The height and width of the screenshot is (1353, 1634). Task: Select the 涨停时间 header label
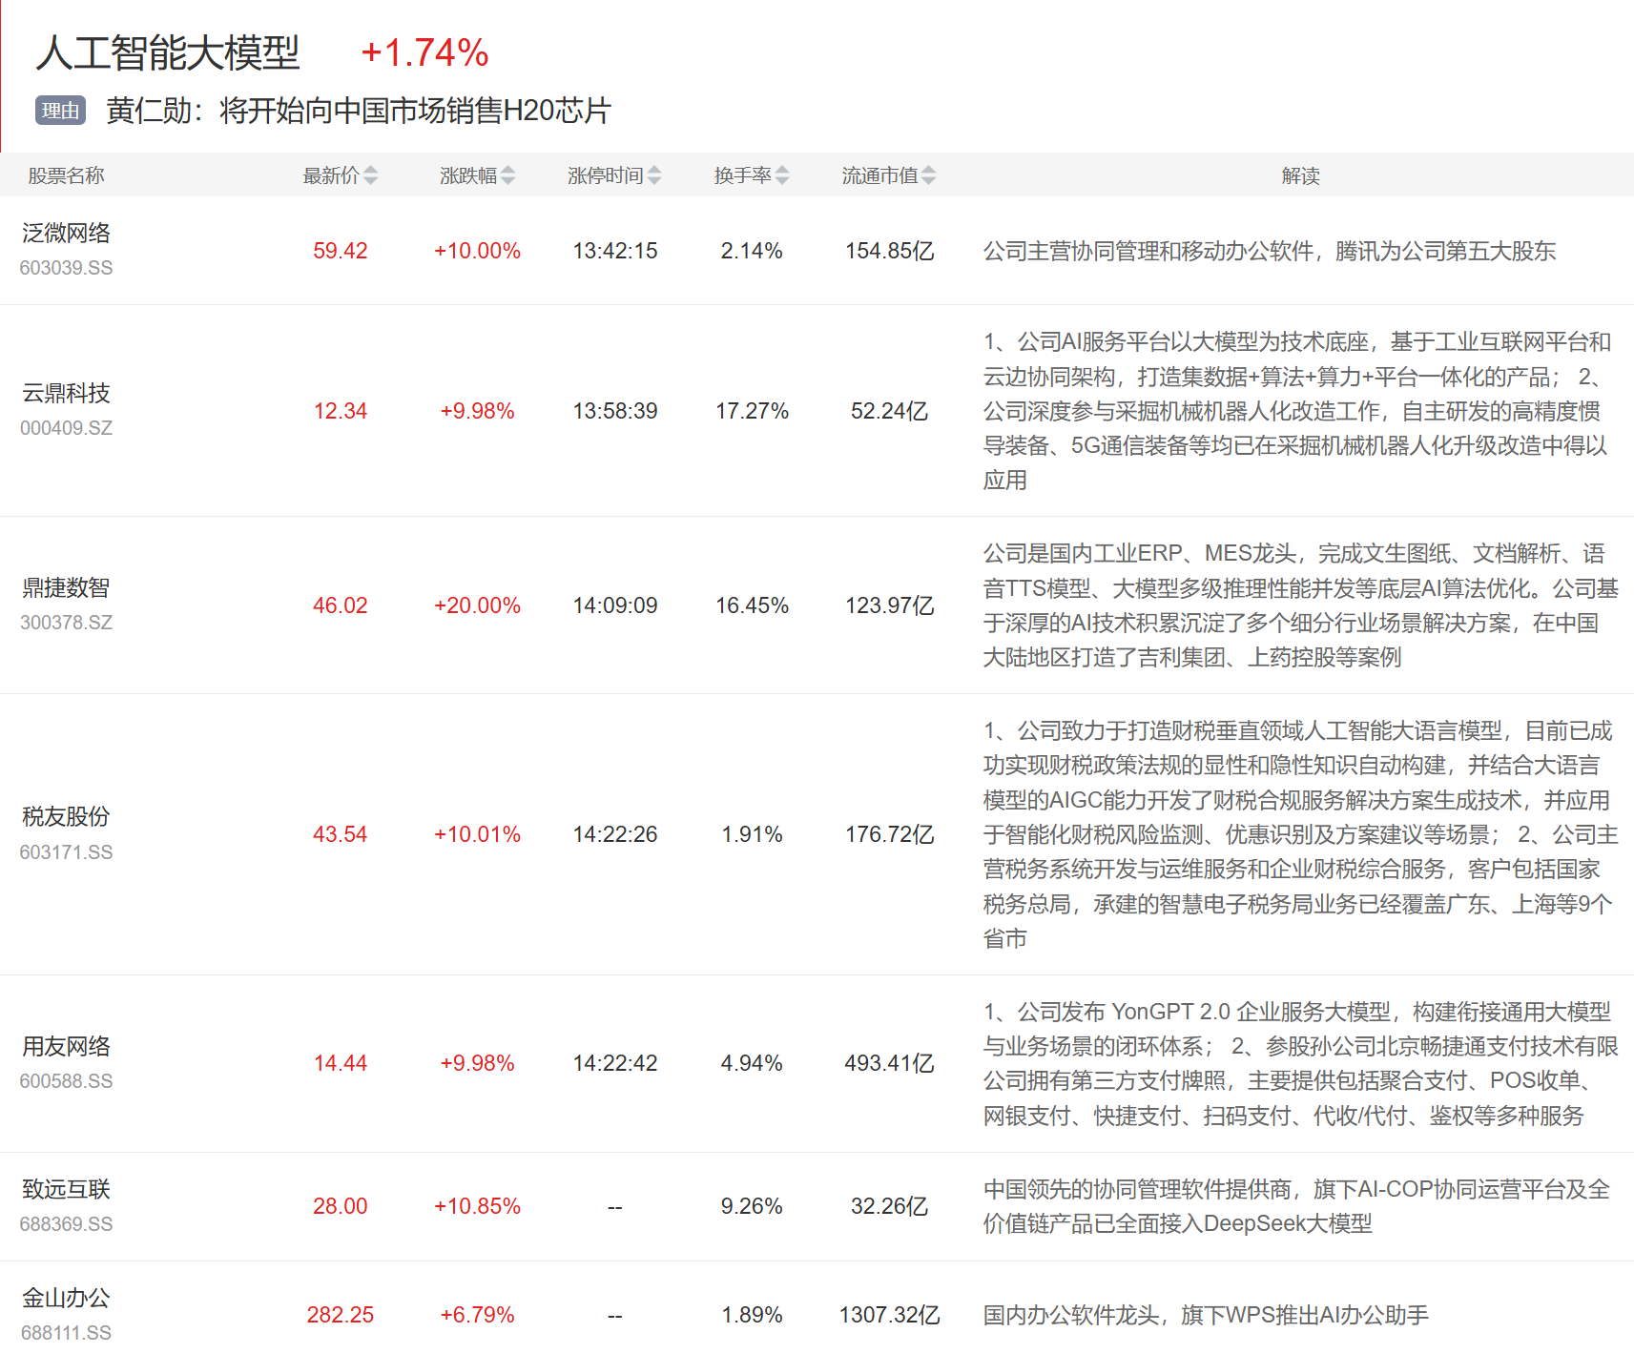606,175
